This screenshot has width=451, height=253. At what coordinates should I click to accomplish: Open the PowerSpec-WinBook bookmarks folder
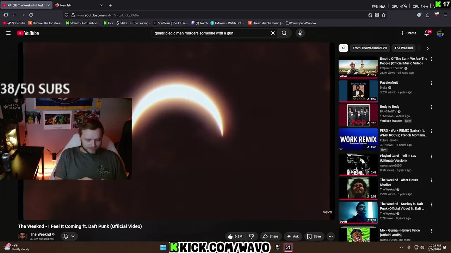click(301, 23)
